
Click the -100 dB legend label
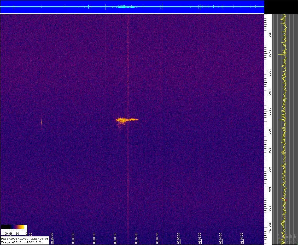click(7, 234)
